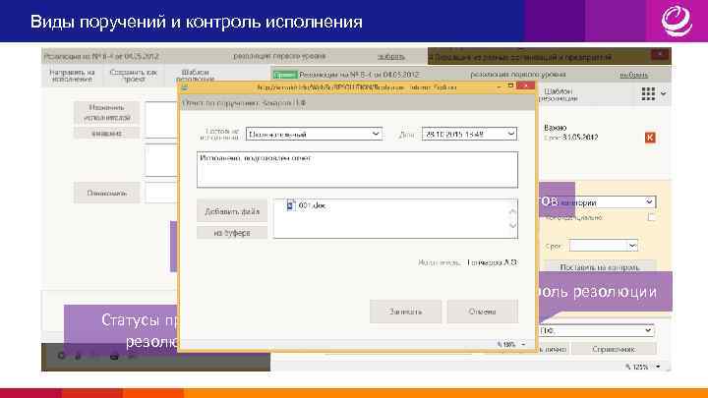
Task: Open the 125% zoom dropdown in right window
Action: point(658,367)
